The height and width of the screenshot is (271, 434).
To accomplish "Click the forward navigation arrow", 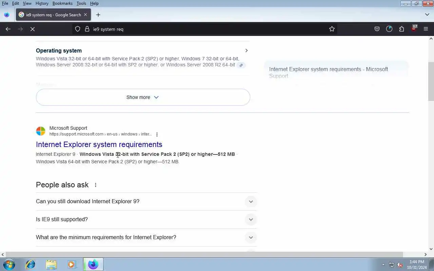I will (x=20, y=29).
